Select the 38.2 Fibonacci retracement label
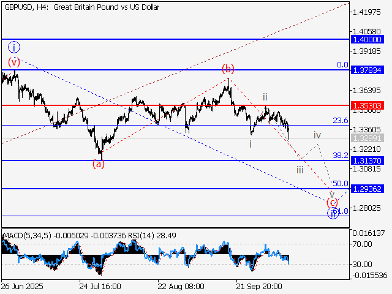Screen dimensions: 392x294 [340, 156]
